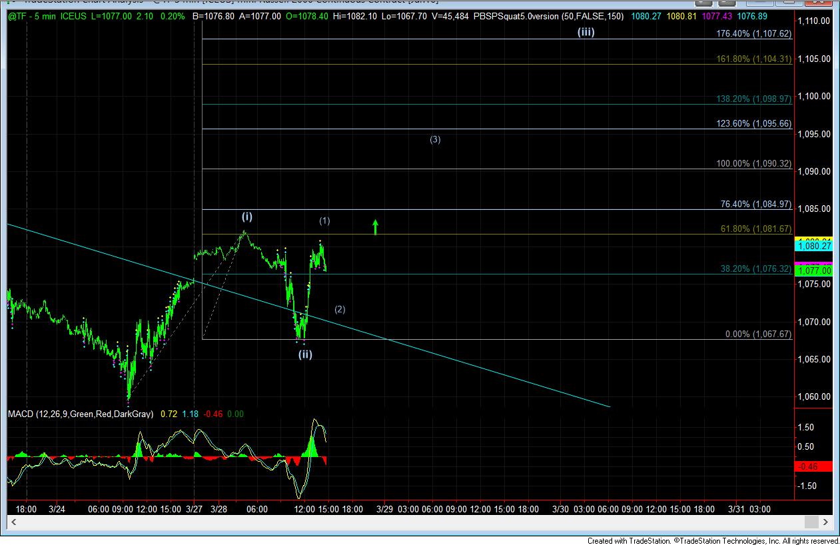This screenshot has height=545, width=840.
Task: Click the green 1,077.00 last price marker
Action: 814,271
